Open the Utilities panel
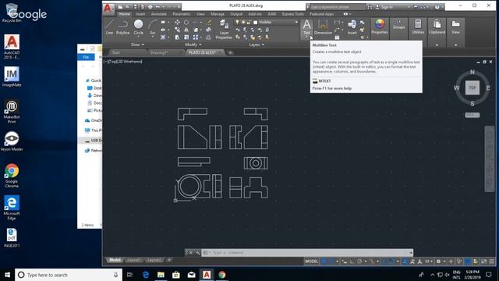Viewport: 499px width, 281px height. 418,27
